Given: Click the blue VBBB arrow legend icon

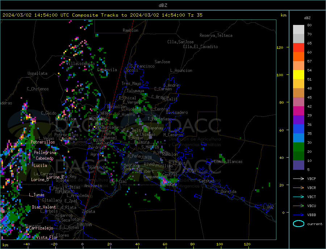Looking at the screenshot, I should pos(298,215).
